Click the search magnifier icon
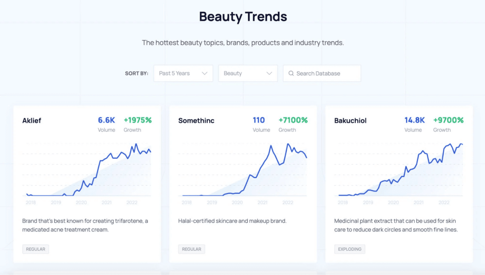This screenshot has width=485, height=275. pyautogui.click(x=291, y=73)
